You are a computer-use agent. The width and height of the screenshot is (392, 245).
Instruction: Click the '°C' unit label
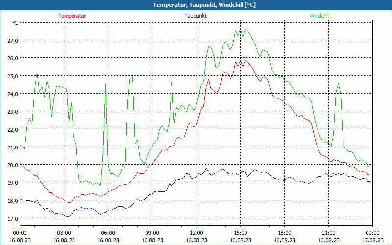[15, 23]
